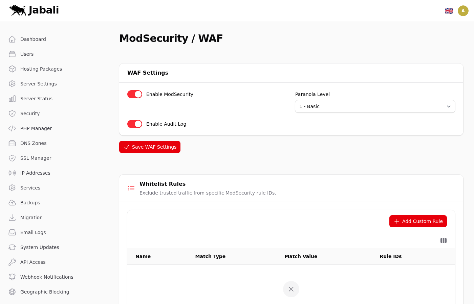Open the language selector flag
Screen dimensions: 474x304
[449, 11]
